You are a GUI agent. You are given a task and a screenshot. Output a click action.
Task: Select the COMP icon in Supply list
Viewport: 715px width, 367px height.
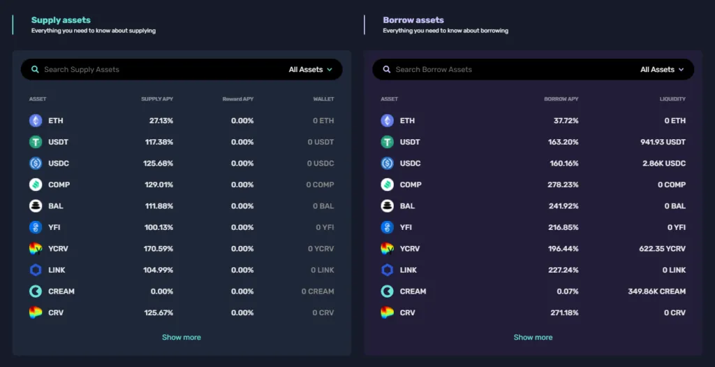point(36,185)
